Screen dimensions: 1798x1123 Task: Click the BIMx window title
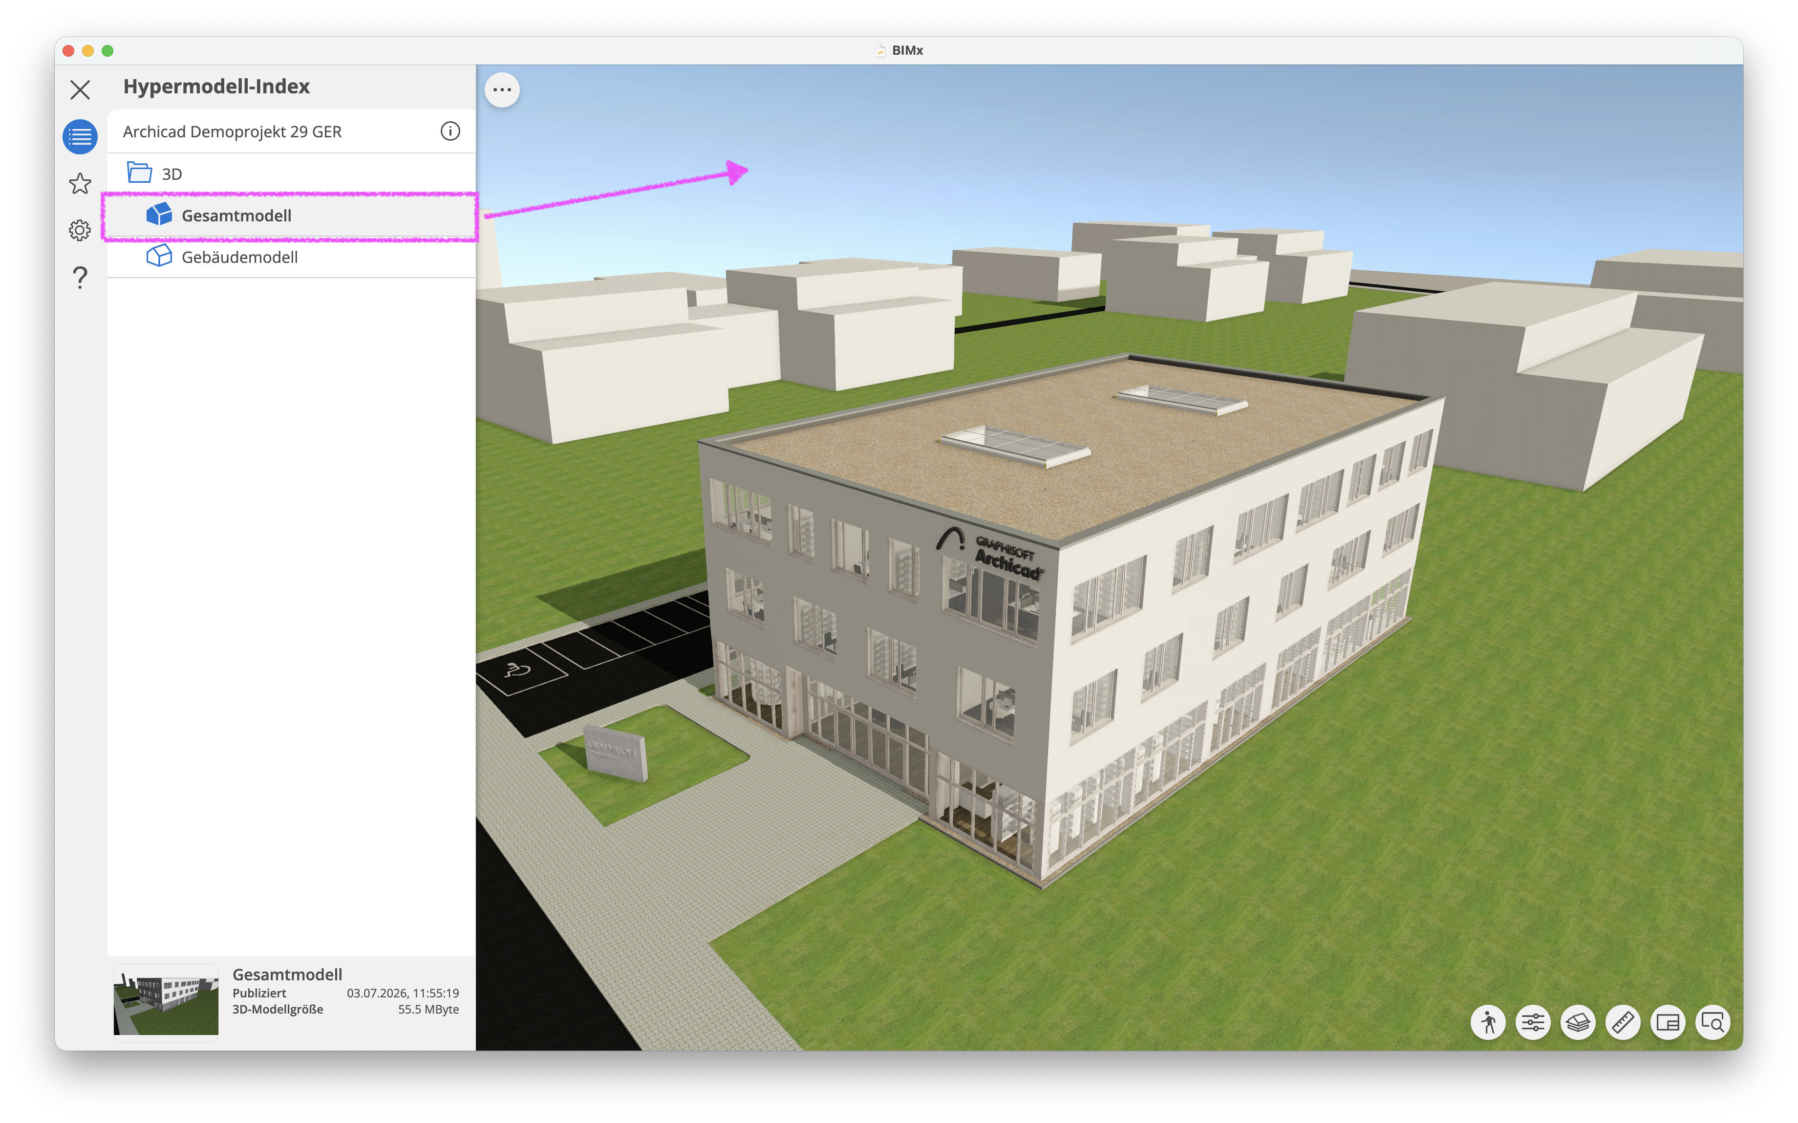[907, 50]
